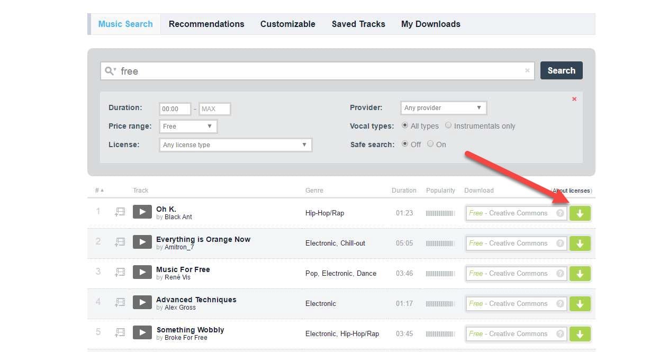Click the magnifier icon in the search field

pos(110,70)
